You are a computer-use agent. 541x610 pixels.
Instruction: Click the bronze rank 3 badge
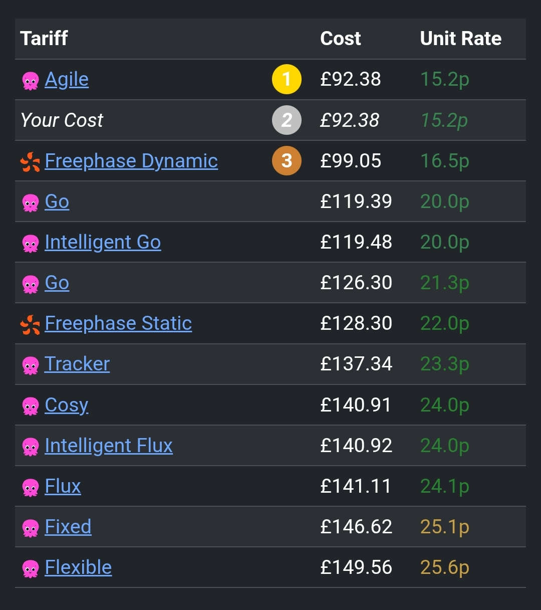tap(287, 161)
